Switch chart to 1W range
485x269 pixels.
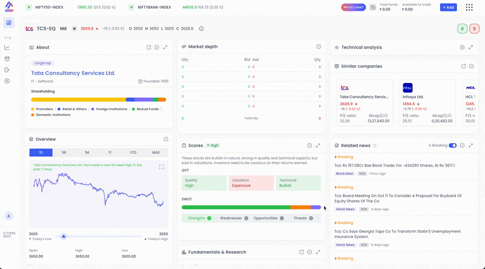[64, 153]
